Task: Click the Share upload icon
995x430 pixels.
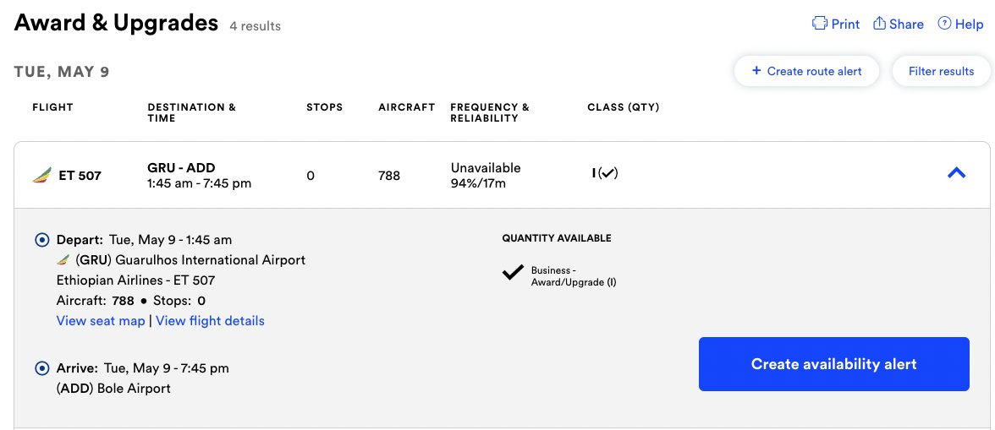Action: click(880, 24)
